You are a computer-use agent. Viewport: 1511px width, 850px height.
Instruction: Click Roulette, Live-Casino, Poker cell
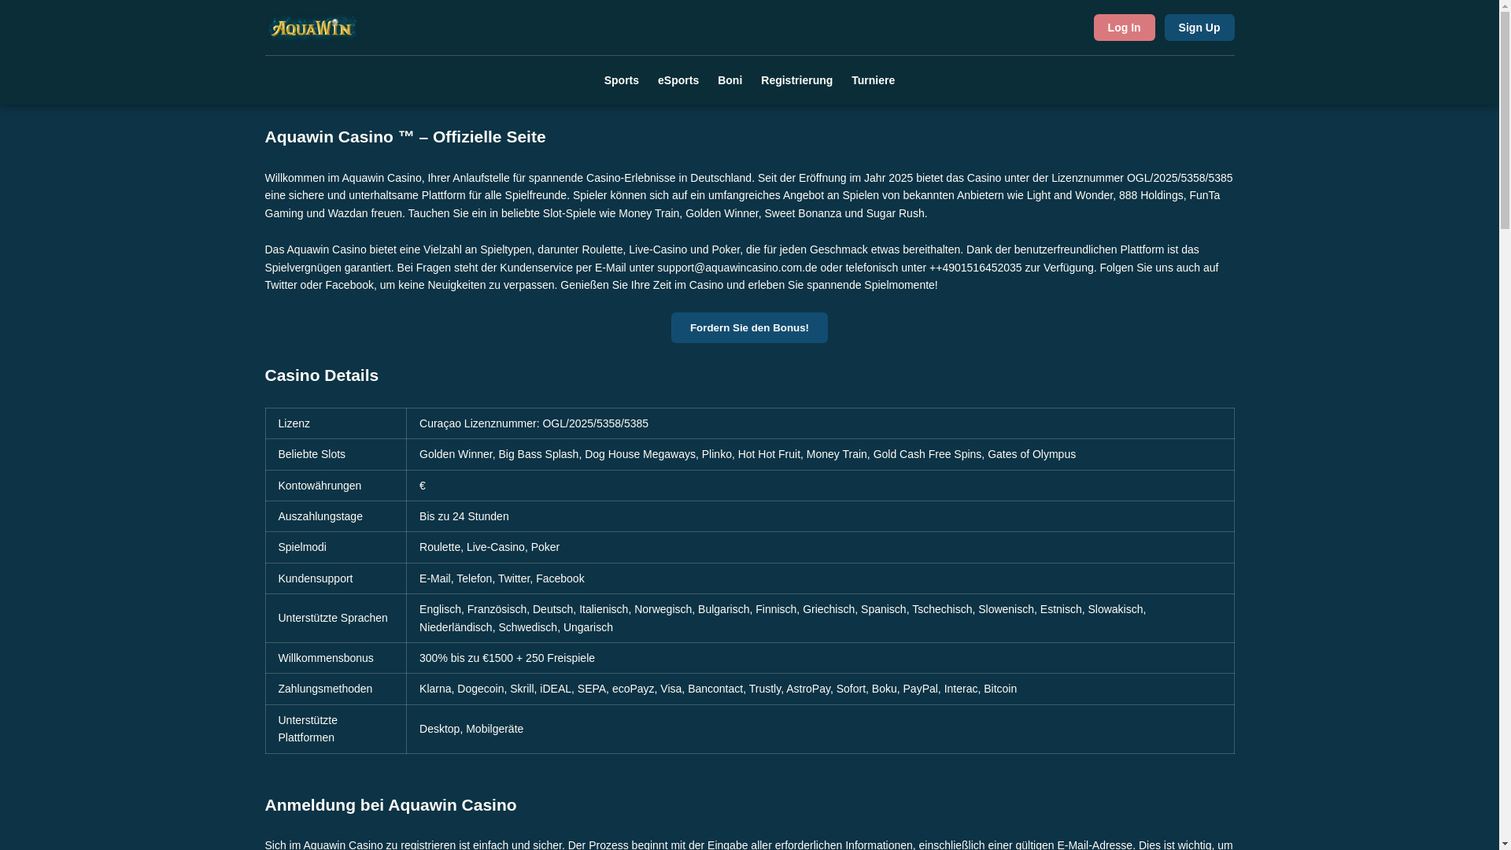pos(820,547)
